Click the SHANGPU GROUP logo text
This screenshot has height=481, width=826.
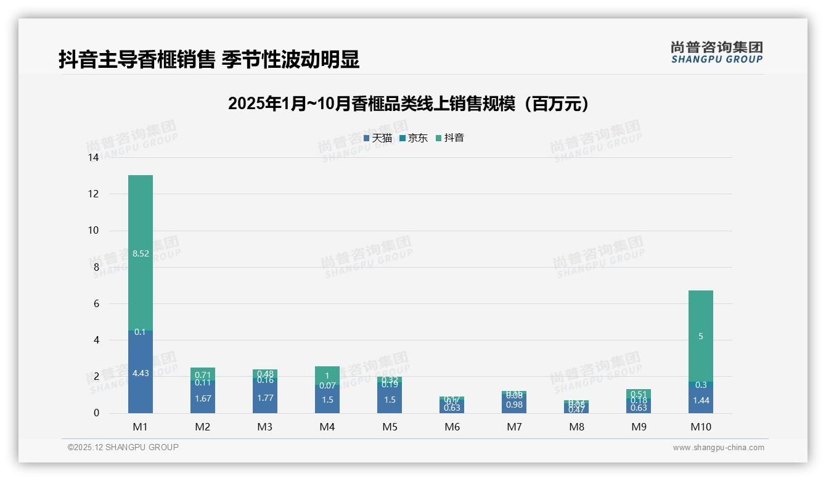click(717, 60)
